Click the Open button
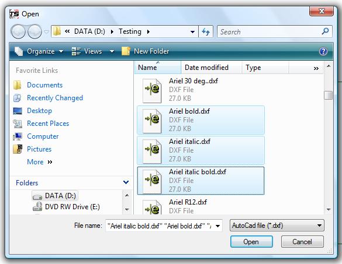 (x=251, y=242)
